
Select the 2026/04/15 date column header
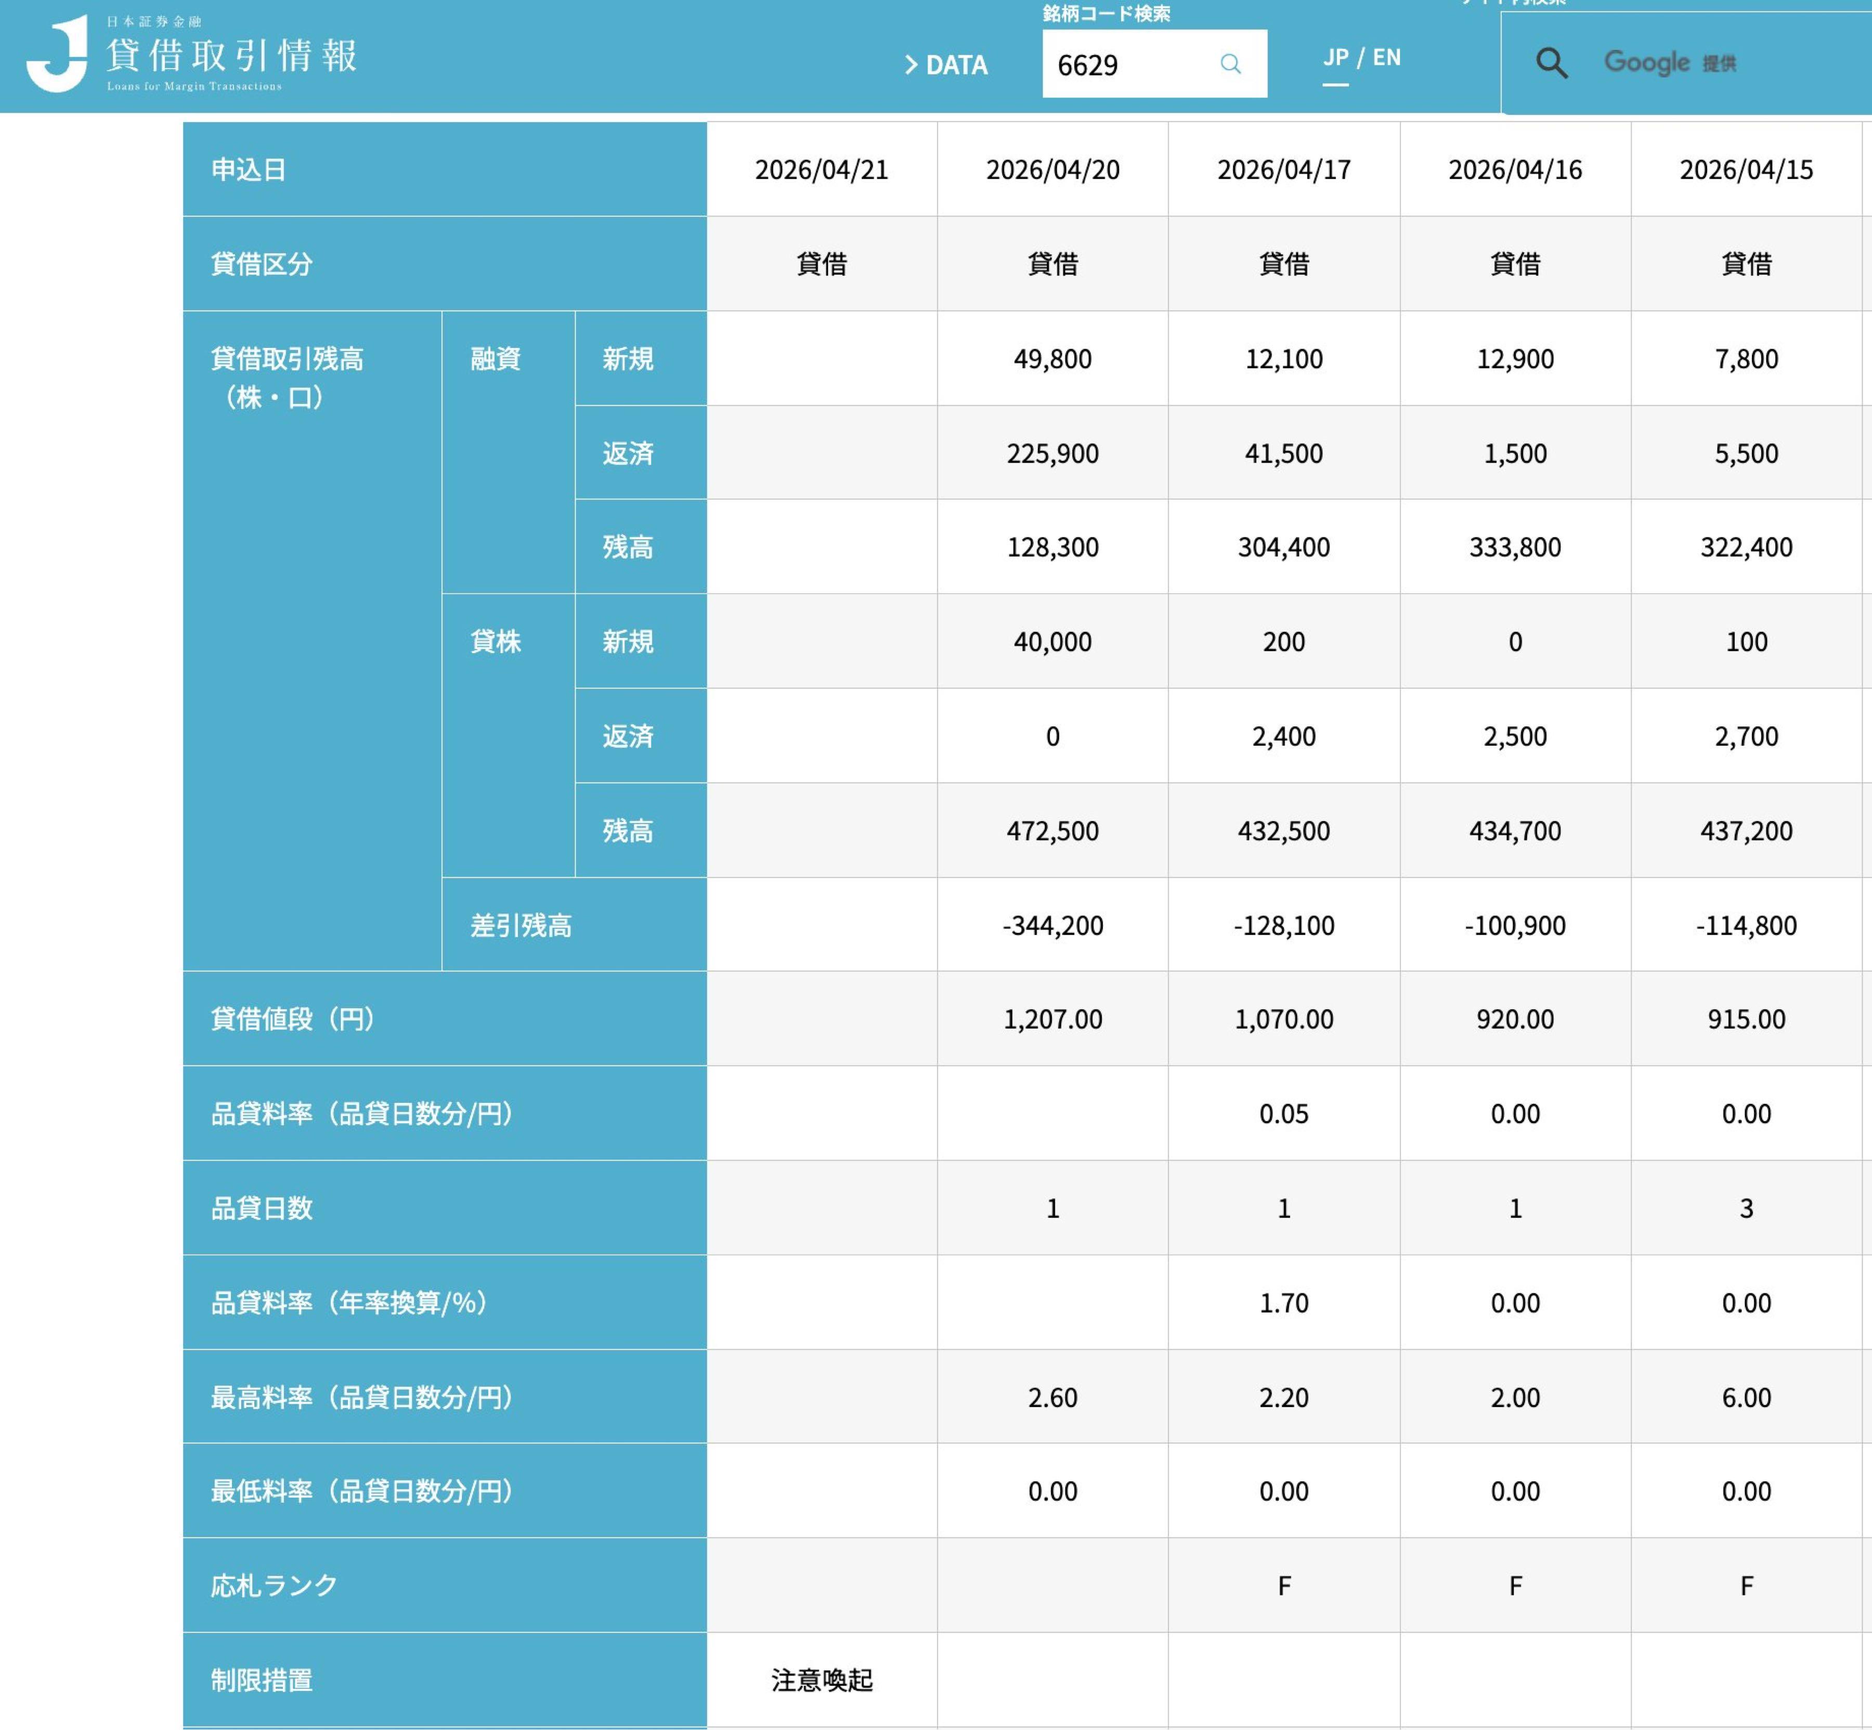(x=1746, y=170)
